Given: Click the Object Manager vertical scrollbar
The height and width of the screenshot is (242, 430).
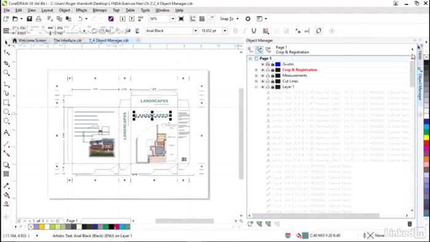Looking at the screenshot, I should 412,74.
